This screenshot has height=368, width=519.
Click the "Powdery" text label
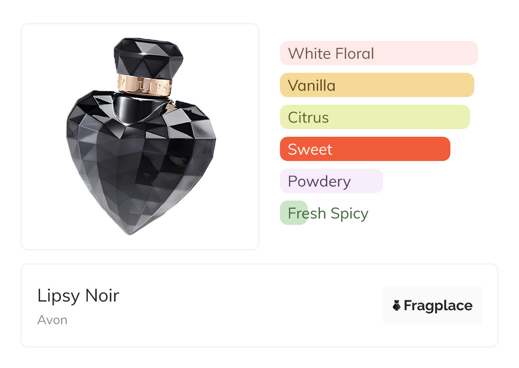coord(319,181)
